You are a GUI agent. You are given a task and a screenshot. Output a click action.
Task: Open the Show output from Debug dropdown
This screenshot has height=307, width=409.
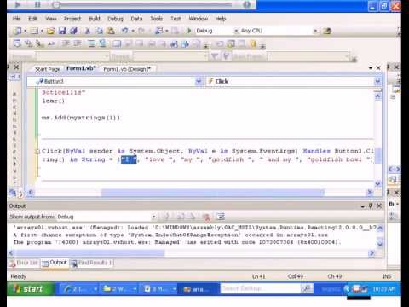[153, 217]
